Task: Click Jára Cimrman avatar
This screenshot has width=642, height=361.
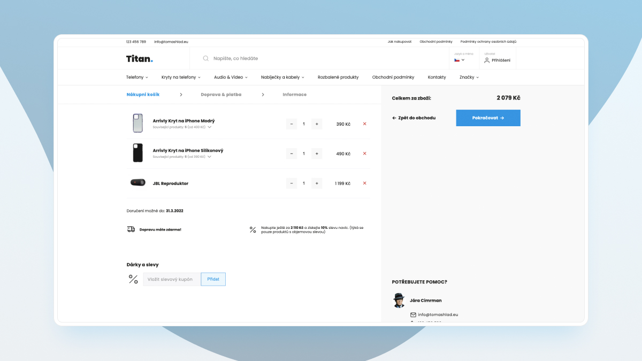Action: click(399, 300)
